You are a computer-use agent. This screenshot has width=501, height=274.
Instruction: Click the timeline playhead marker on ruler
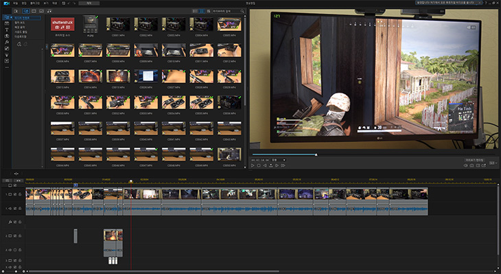[130, 181]
